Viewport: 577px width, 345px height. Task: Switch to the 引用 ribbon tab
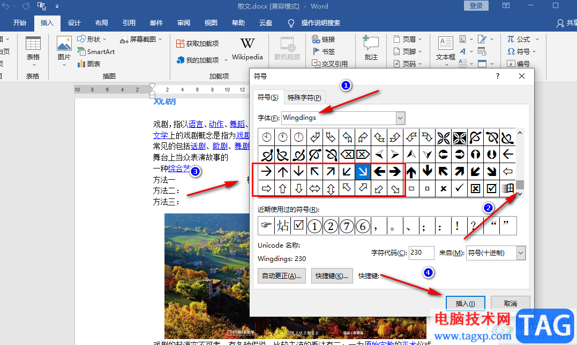pos(129,23)
